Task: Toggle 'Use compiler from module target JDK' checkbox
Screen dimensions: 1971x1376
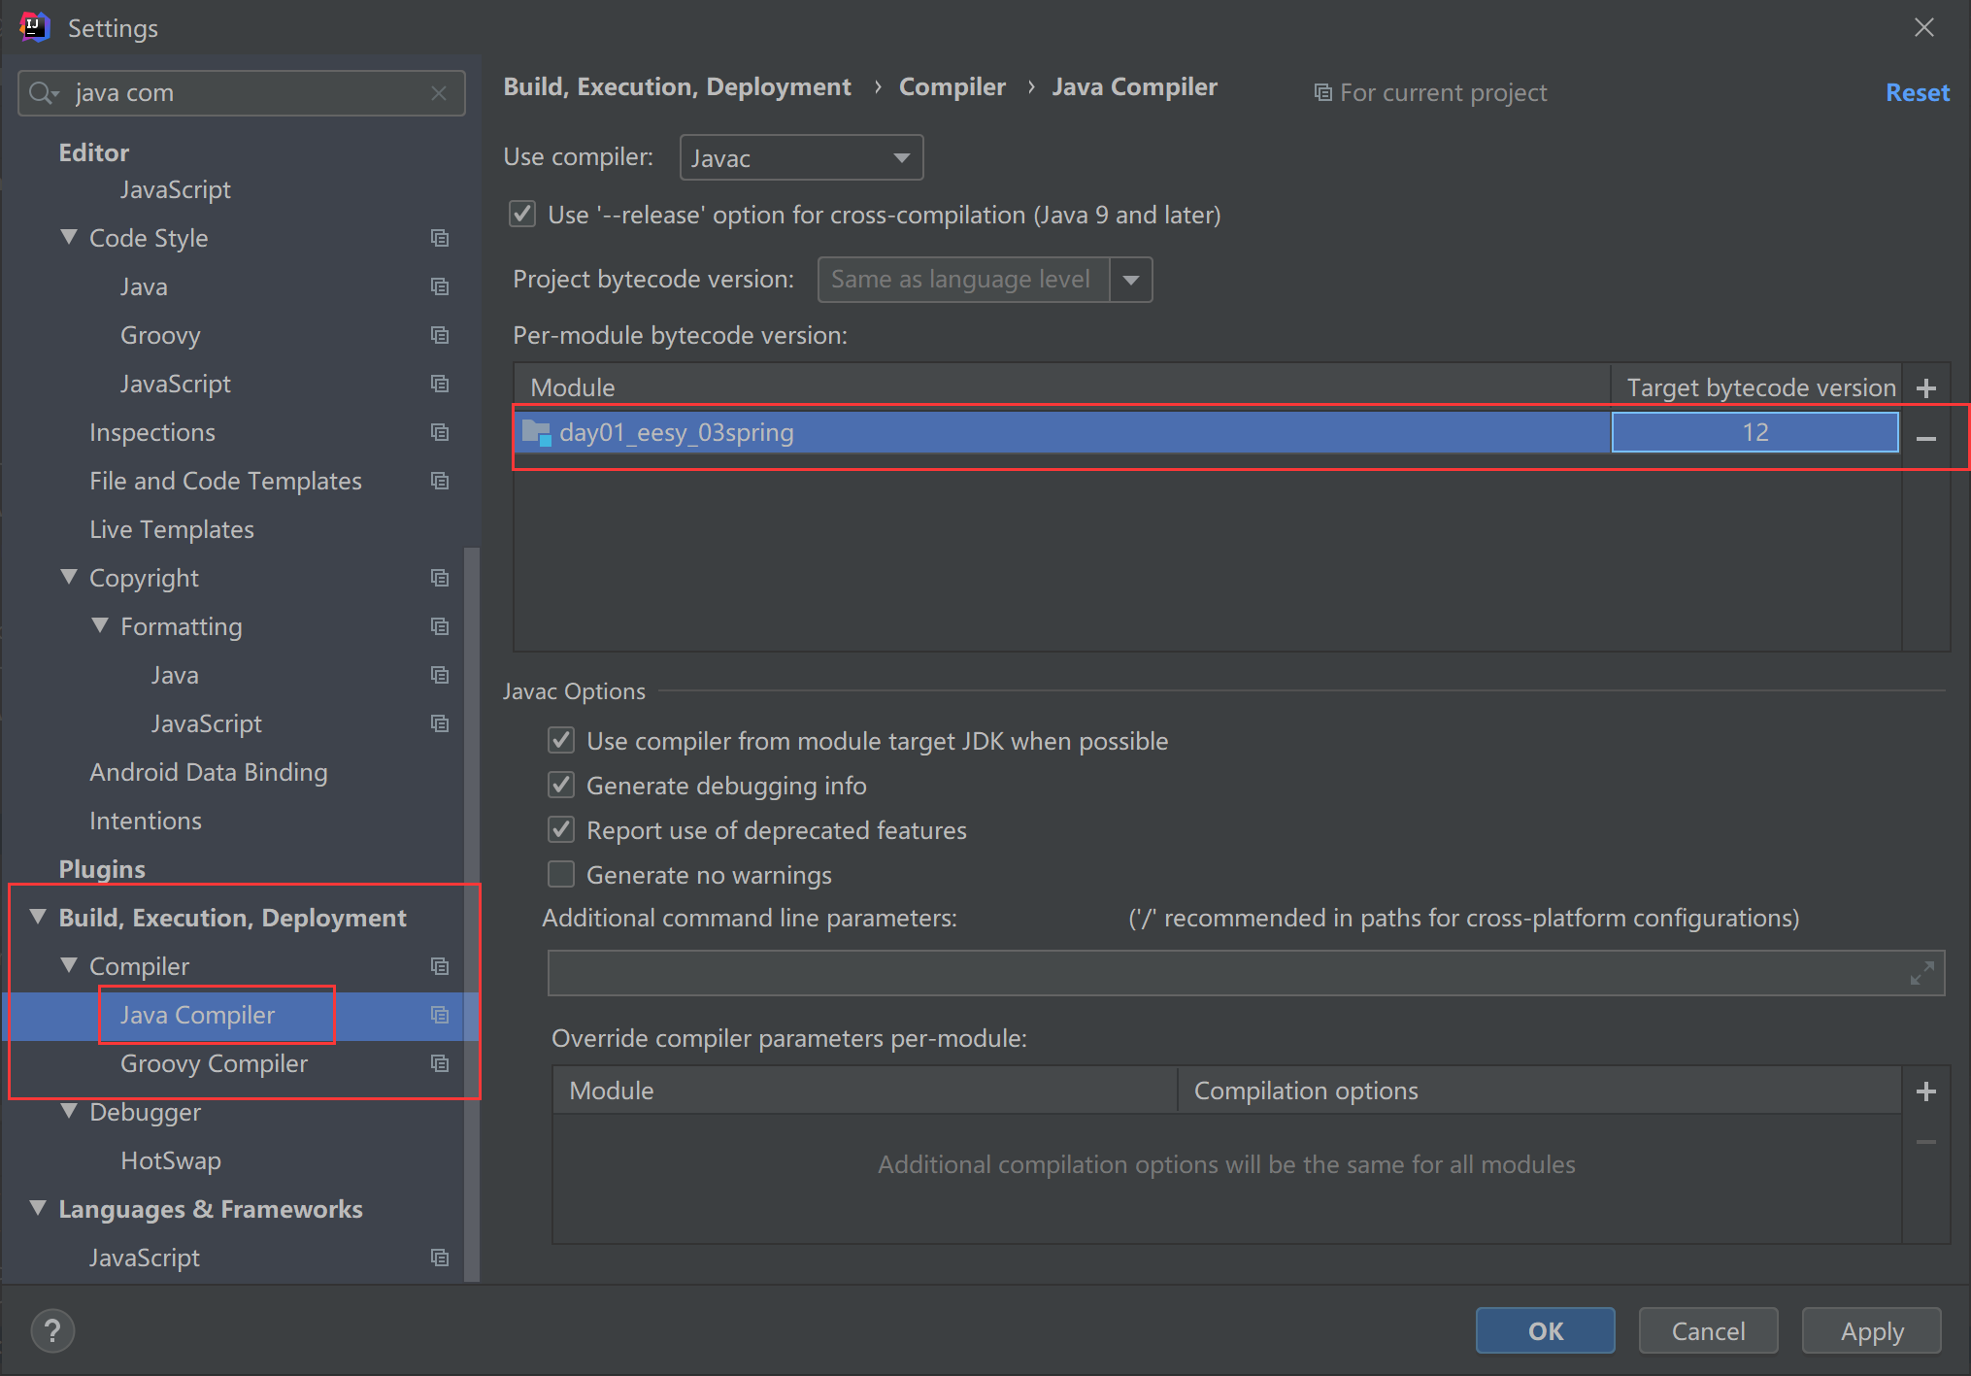Action: pos(561,740)
